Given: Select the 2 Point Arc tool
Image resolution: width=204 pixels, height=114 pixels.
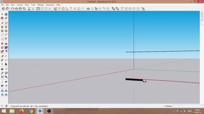Looking at the screenshot, I should click(x=6, y=35).
